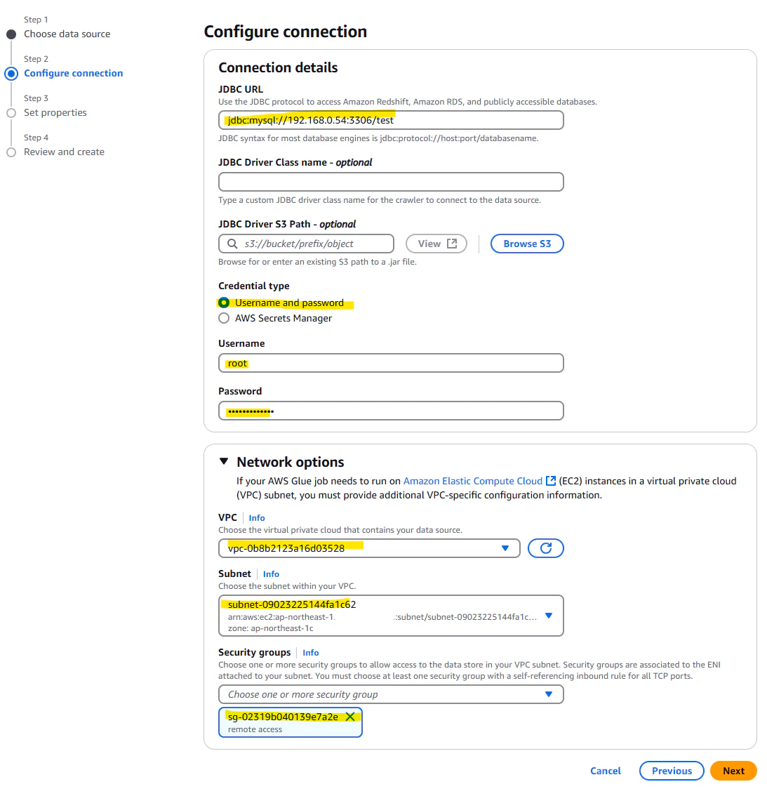Click the Step 4 Review and create circle
This screenshot has width=767, height=796.
coord(11,152)
